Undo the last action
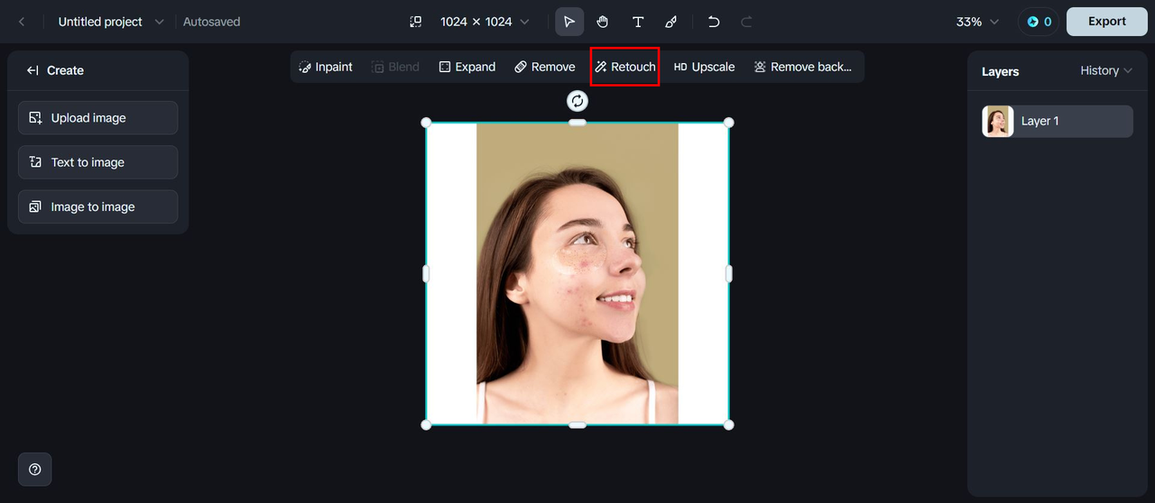The height and width of the screenshot is (503, 1155). point(714,22)
